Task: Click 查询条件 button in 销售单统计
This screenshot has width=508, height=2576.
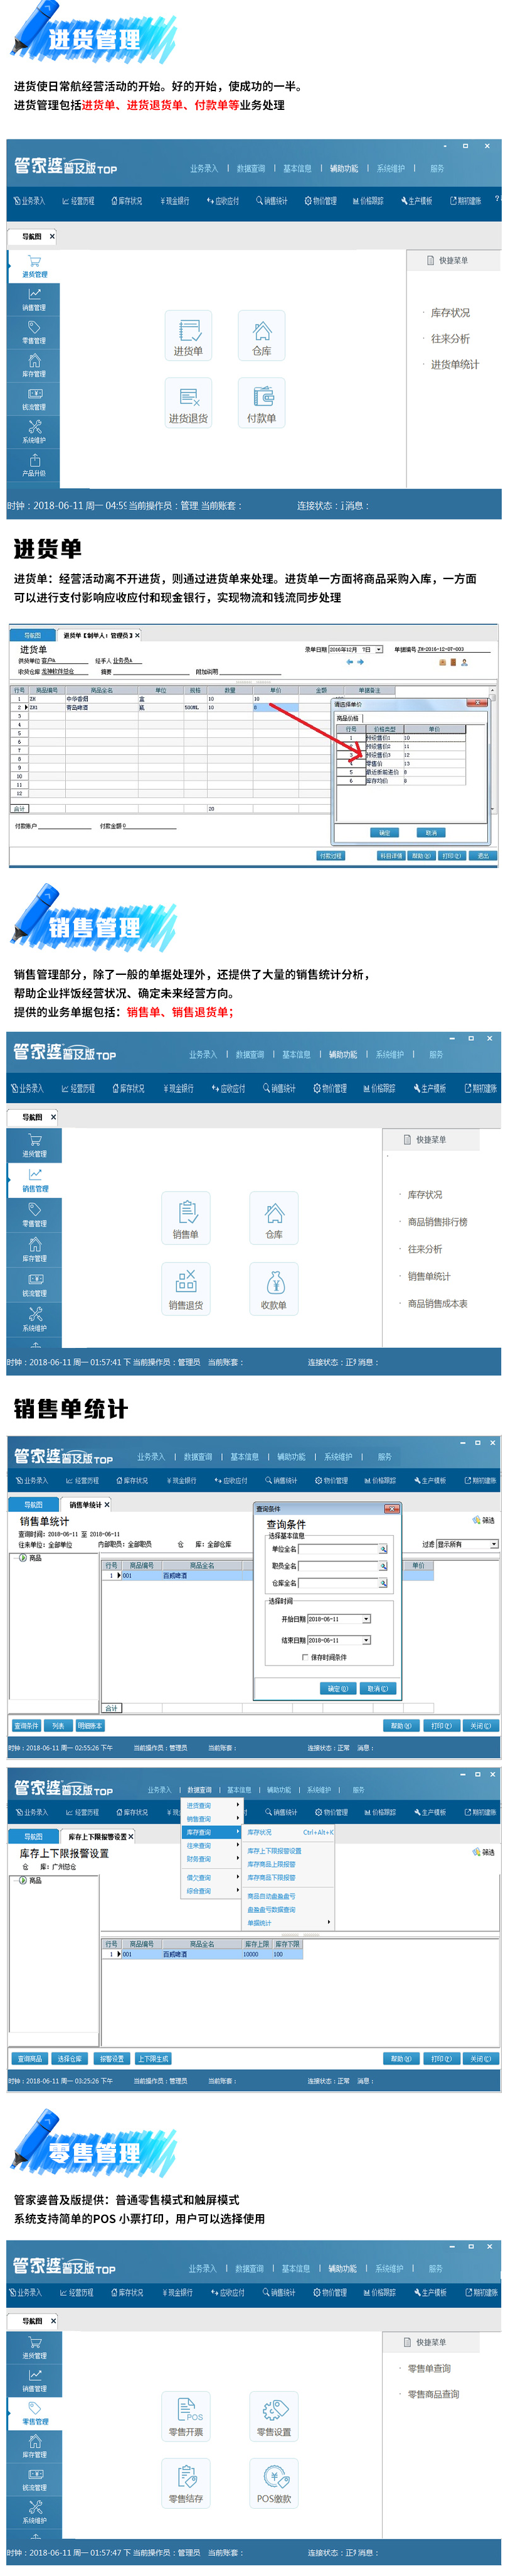Action: coord(27,1726)
